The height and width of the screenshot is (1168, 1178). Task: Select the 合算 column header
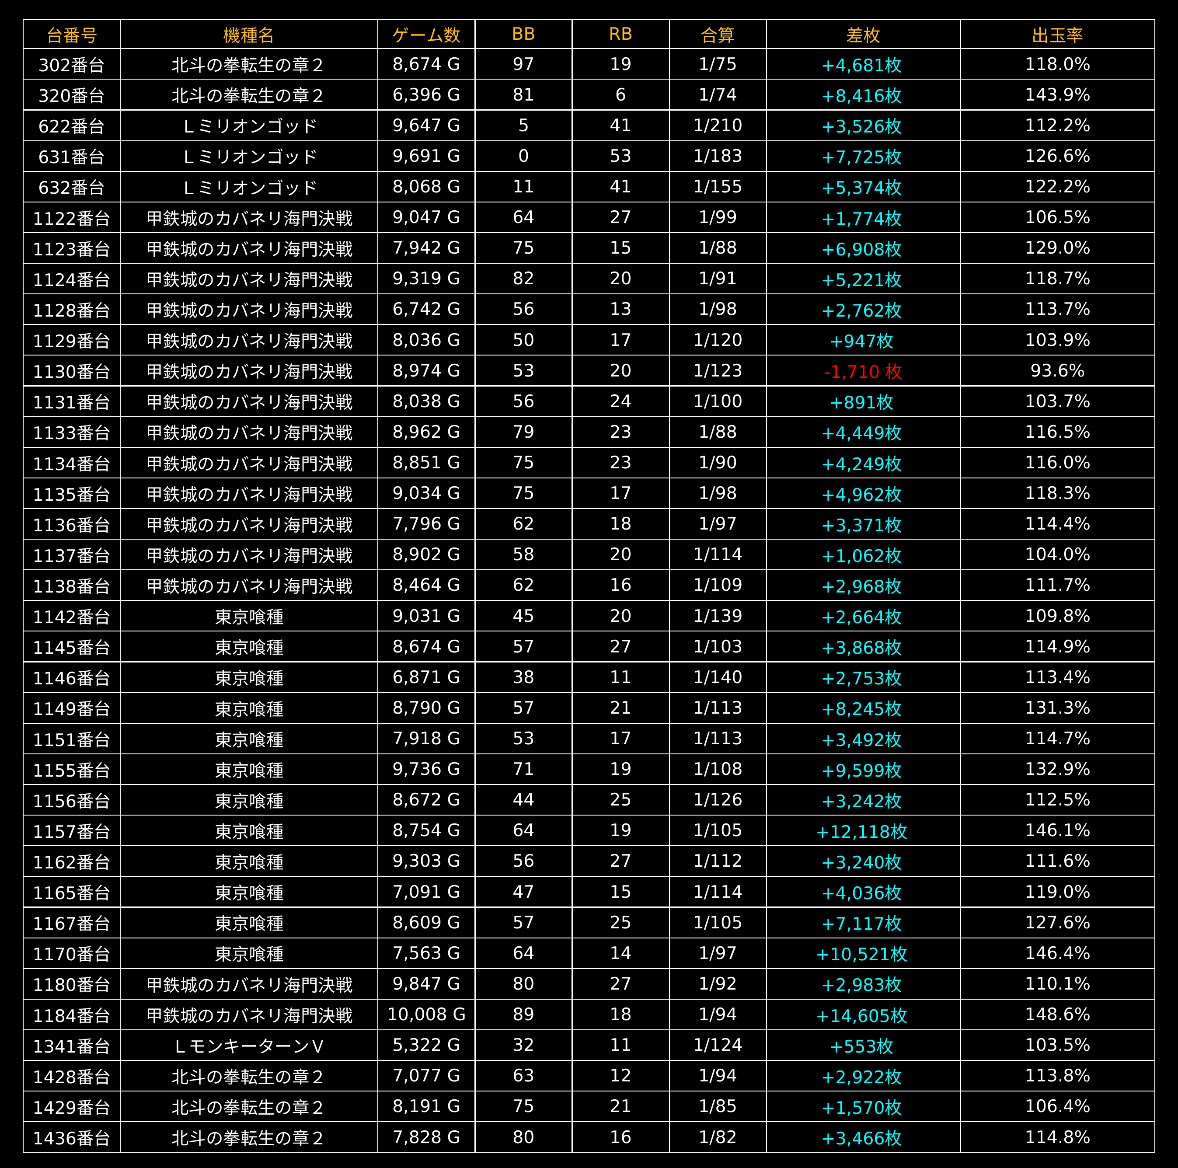coord(718,35)
